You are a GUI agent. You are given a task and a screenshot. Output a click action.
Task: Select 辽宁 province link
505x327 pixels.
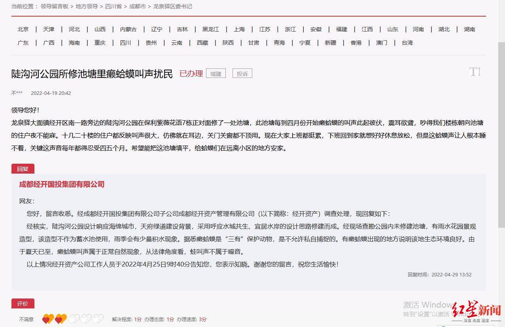[157, 29]
